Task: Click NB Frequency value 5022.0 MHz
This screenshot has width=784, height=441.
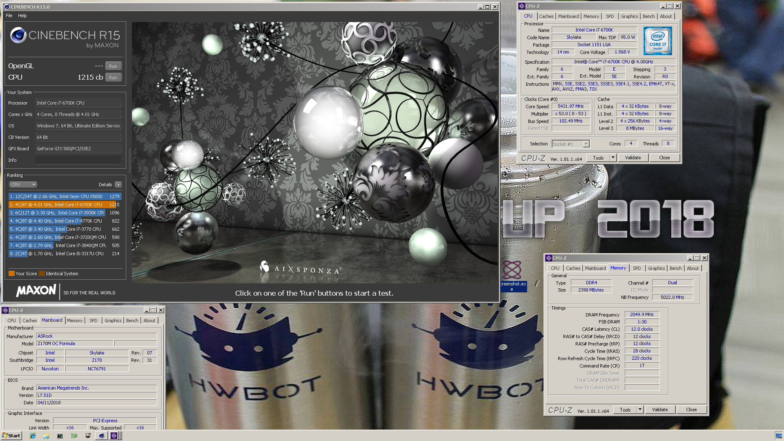Action: [672, 297]
